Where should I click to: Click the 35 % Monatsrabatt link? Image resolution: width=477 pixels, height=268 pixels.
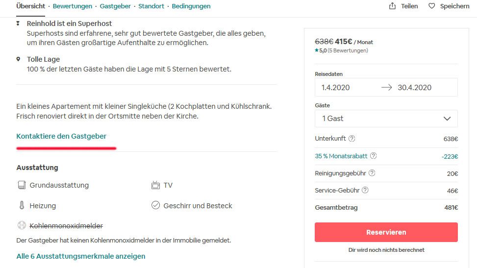tap(341, 156)
